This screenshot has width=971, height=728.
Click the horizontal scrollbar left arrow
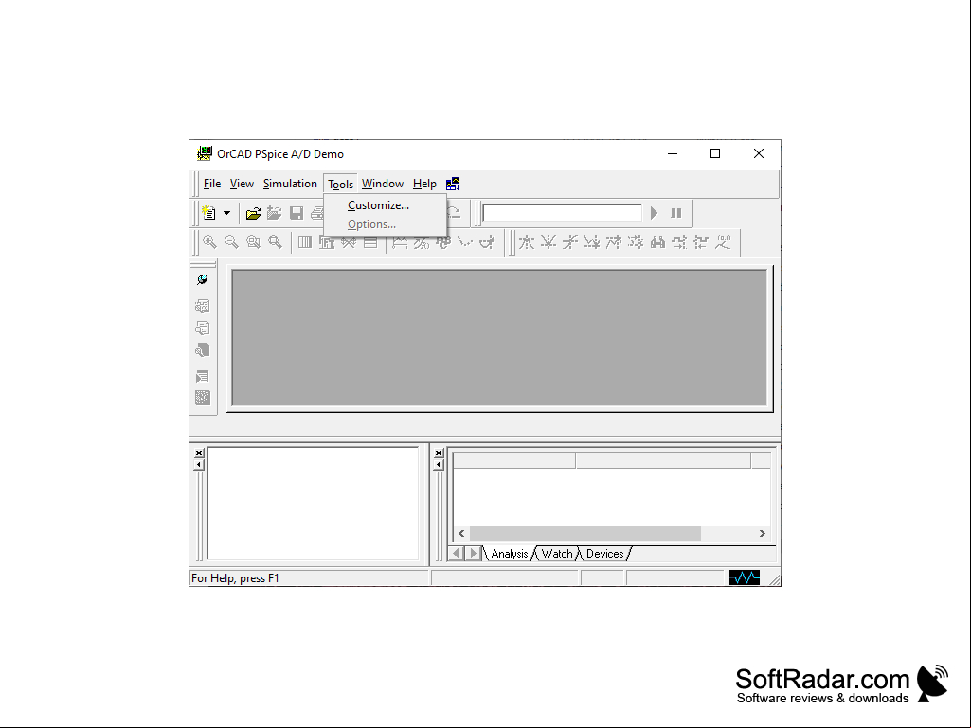click(x=461, y=534)
